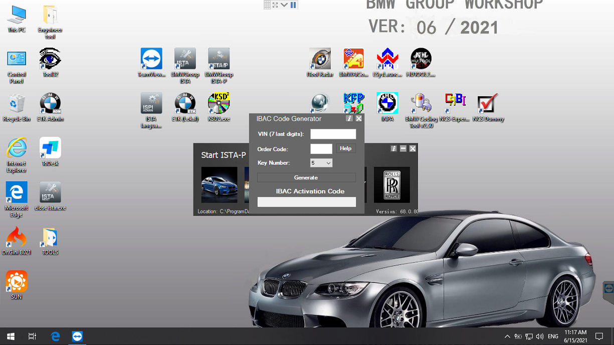The image size is (614, 345).
Task: Click the VIN 7 last digits field
Action: coord(333,134)
